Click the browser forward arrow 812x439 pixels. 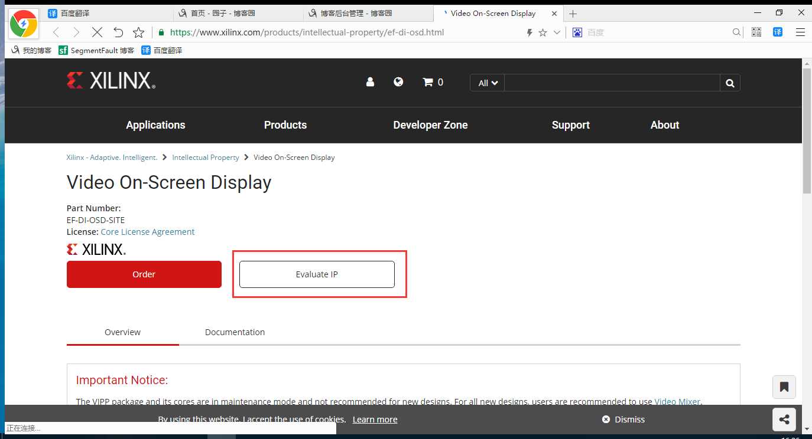point(76,32)
